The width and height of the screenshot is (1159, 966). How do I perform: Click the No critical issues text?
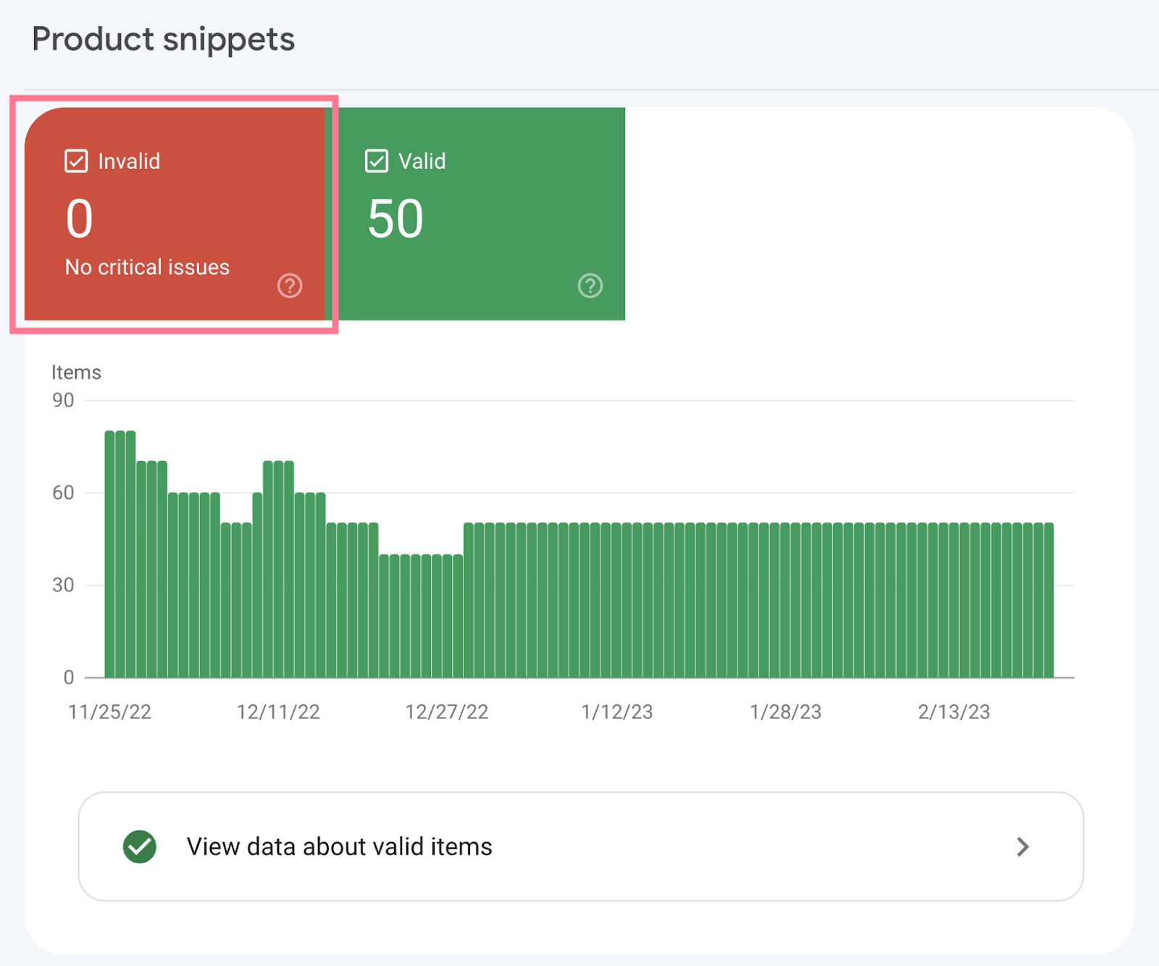[x=147, y=267]
